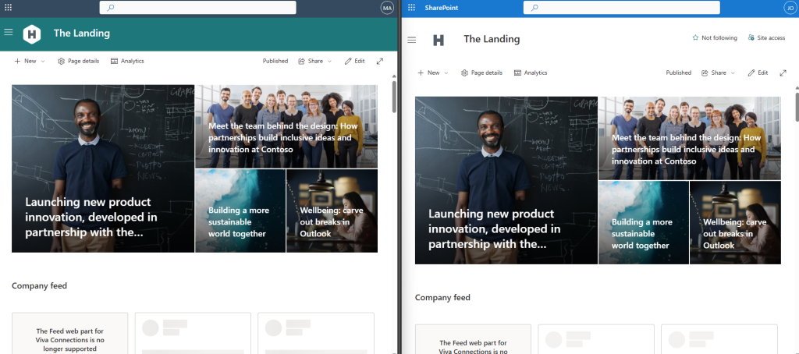Click Feed web part no longer supported card, left window
Image resolution: width=799 pixels, height=354 pixels.
coord(69,334)
